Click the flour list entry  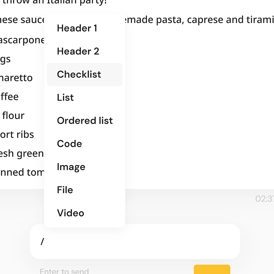click(13, 116)
